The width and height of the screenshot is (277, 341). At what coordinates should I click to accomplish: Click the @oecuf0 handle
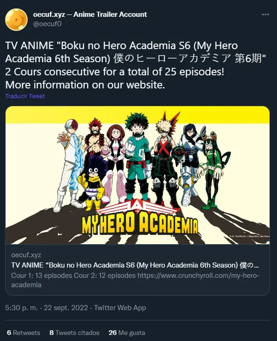pos(47,24)
